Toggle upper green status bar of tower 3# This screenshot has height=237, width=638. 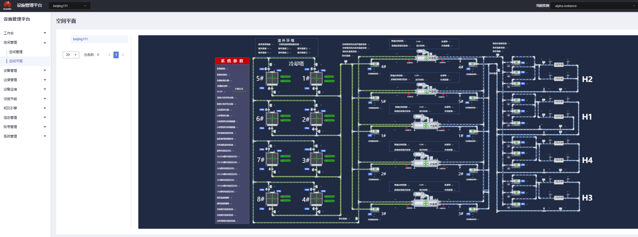click(330, 156)
